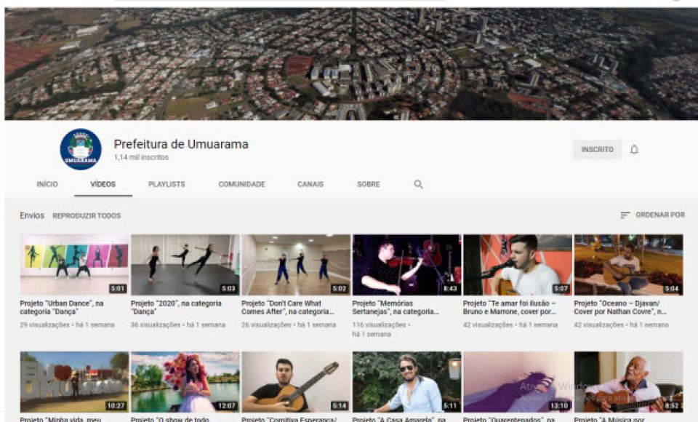Open the Te amar foi ilusão thumbnail

click(x=517, y=265)
